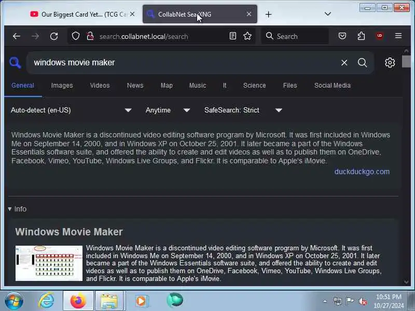Click the Show Desktop button

(411, 301)
